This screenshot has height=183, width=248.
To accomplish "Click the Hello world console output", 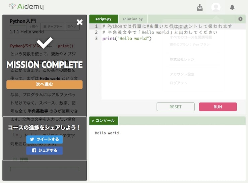I will click(x=107, y=133).
